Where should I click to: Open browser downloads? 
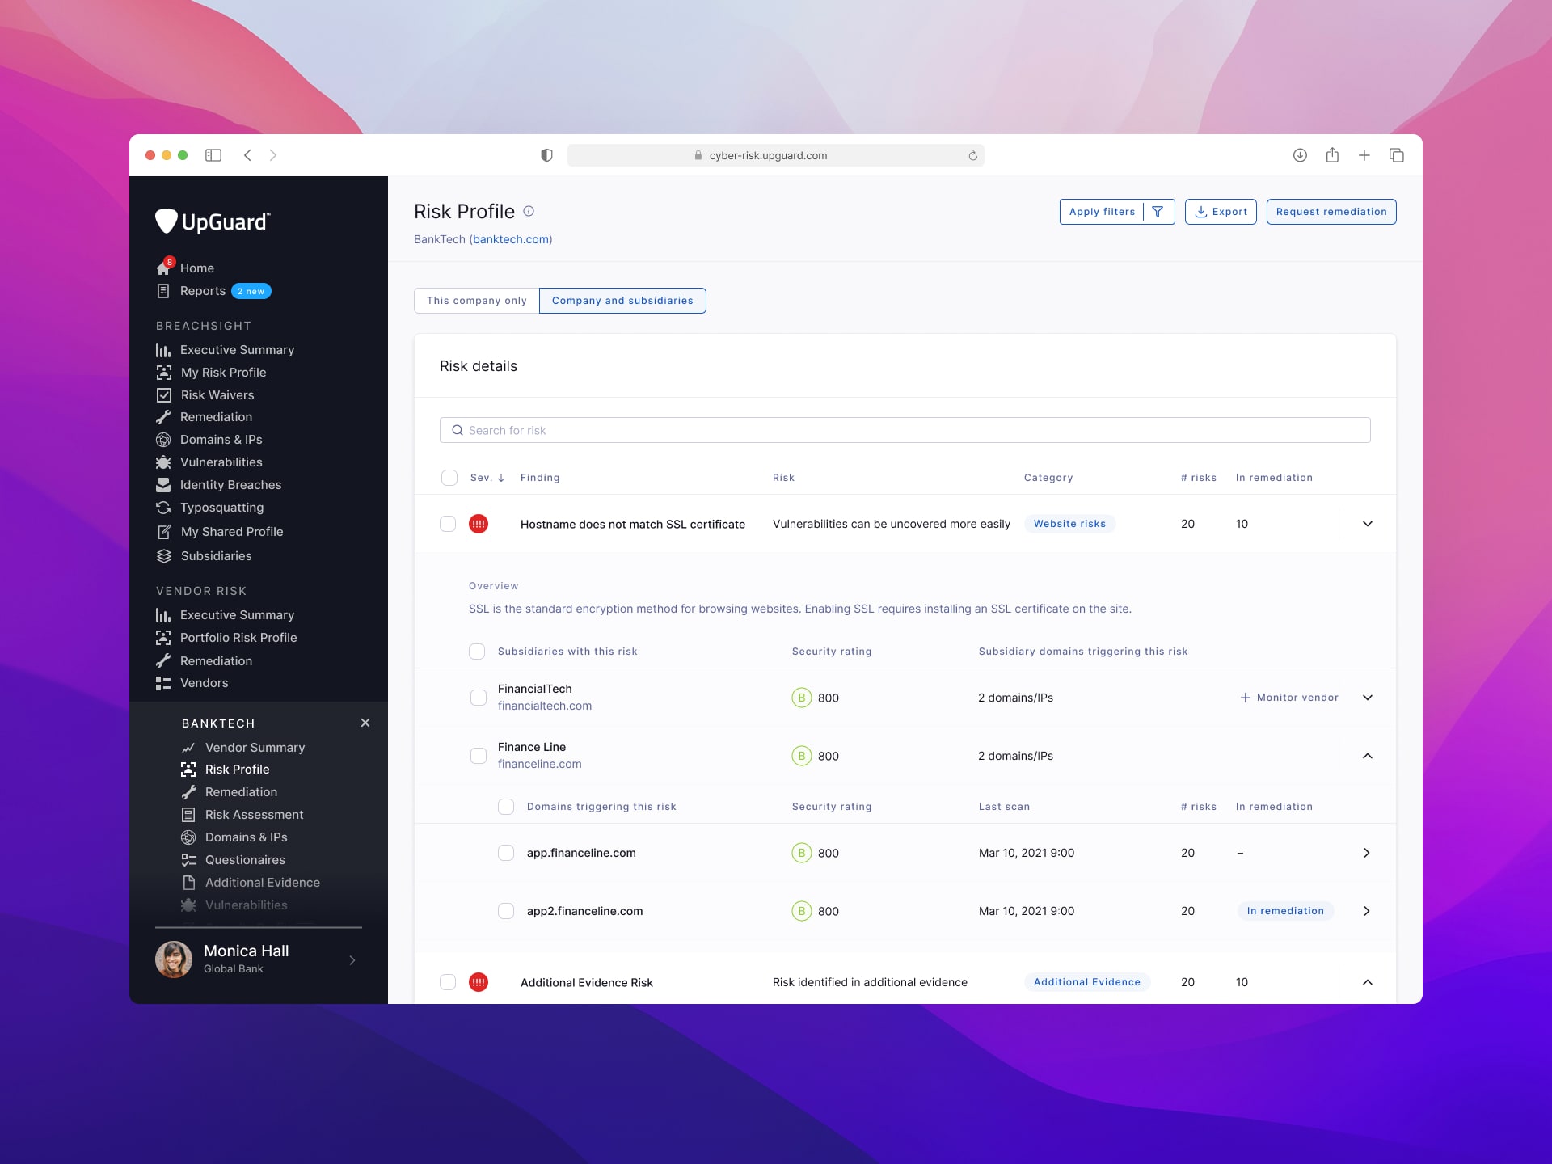click(x=1300, y=155)
